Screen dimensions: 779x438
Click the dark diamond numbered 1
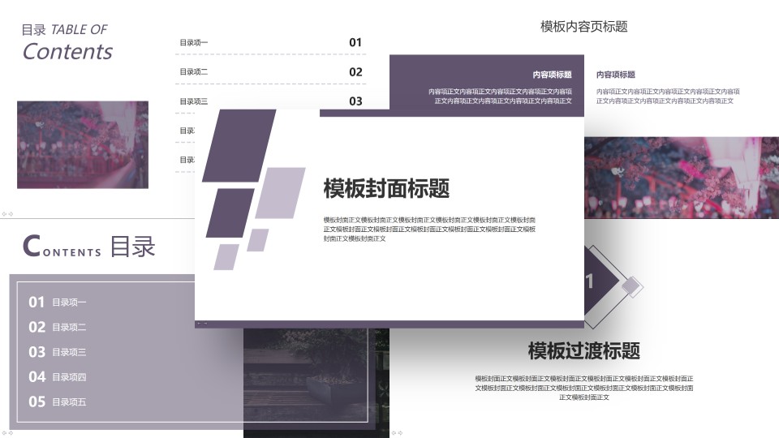coord(600,281)
